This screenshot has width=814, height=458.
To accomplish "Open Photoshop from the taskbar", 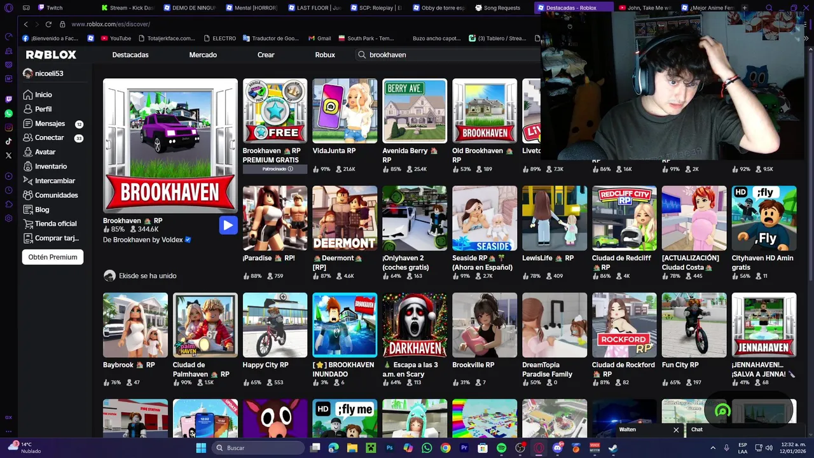I will point(390,448).
